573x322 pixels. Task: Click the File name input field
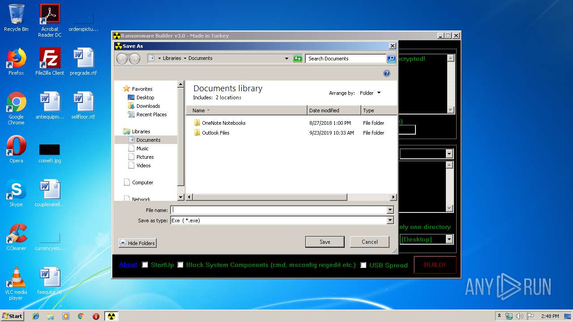[x=278, y=210]
